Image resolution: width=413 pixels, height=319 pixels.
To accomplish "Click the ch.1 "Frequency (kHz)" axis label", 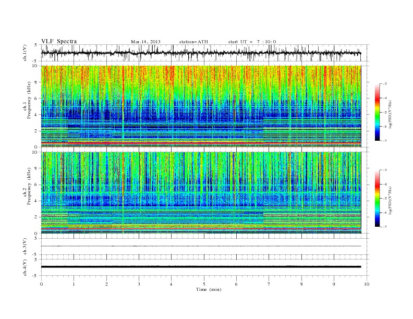I will [29, 100].
